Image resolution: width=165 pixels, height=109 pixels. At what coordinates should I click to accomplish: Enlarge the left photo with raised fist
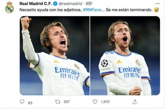[x=55, y=56]
